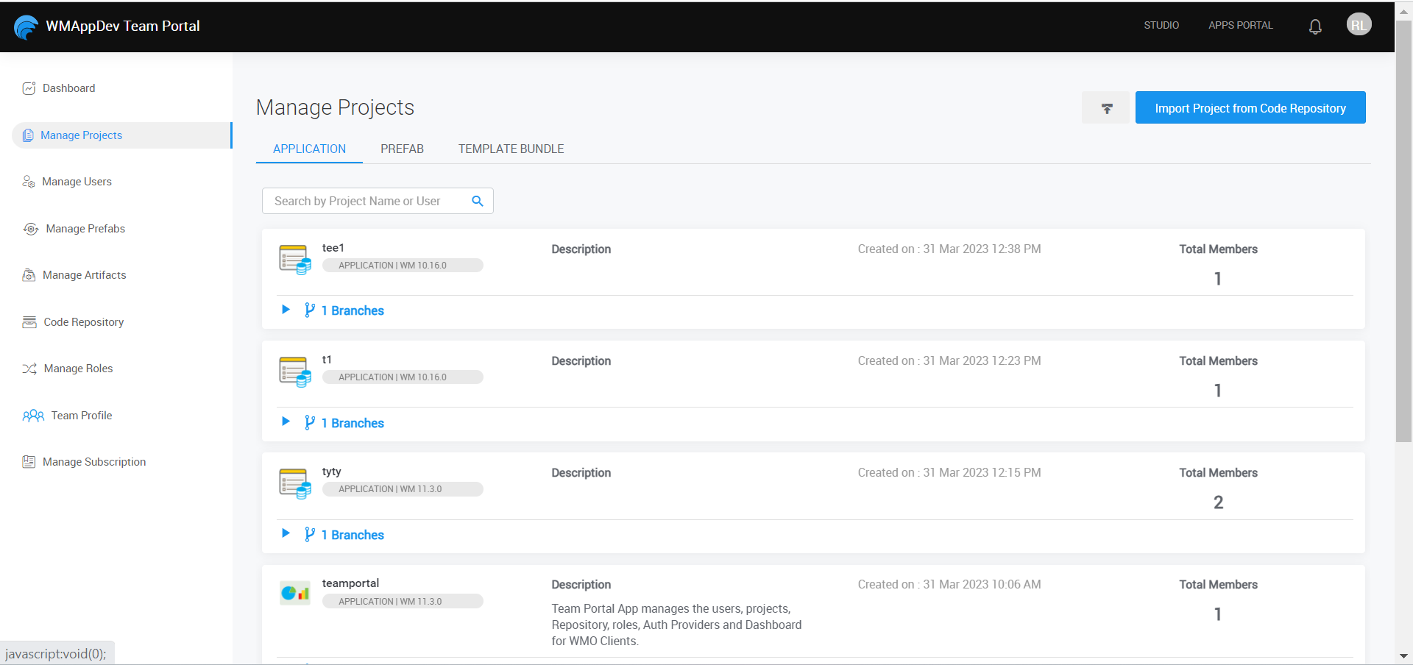Viewport: 1413px width, 665px height.
Task: Open the TEMPLATE BUNDLE tab
Action: (x=511, y=149)
